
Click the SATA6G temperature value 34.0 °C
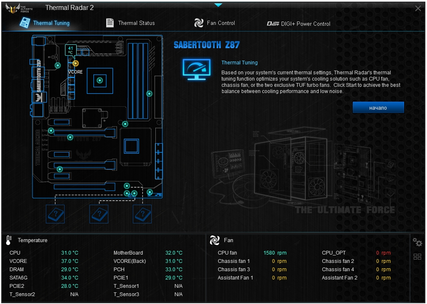tap(70, 278)
